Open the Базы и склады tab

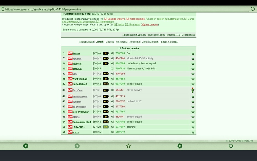point(169,42)
